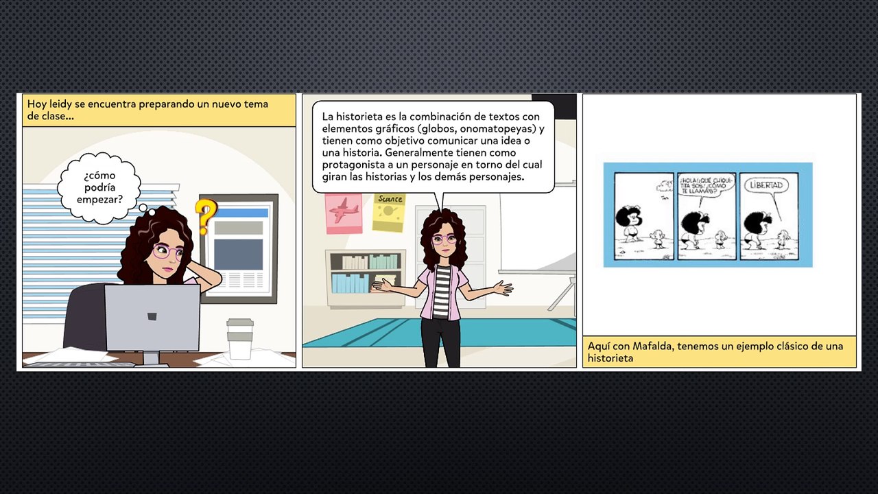Select the yellow Science poster
Viewport: 878px width, 494px height.
(x=389, y=212)
